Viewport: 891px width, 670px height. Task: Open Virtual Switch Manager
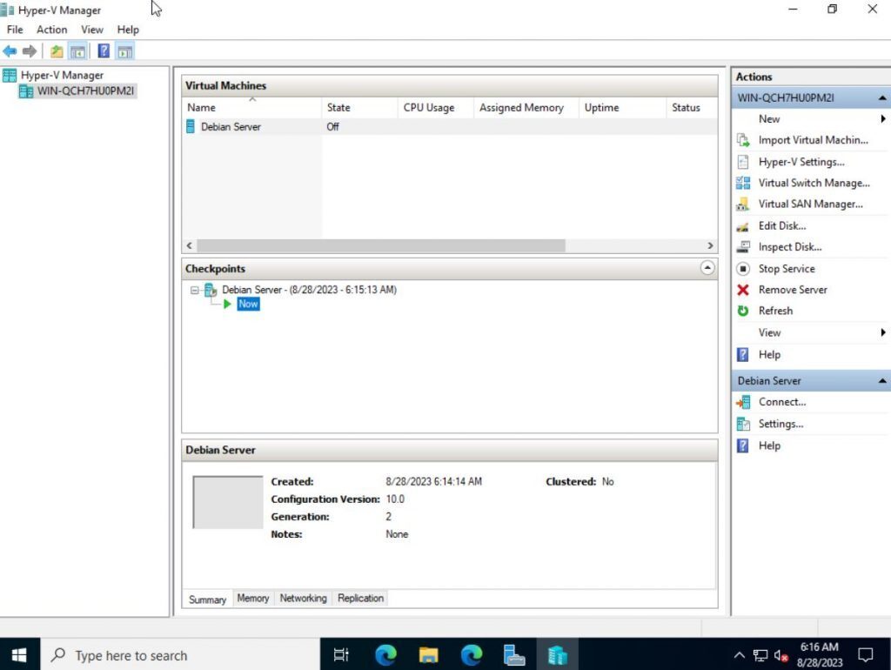(x=814, y=183)
